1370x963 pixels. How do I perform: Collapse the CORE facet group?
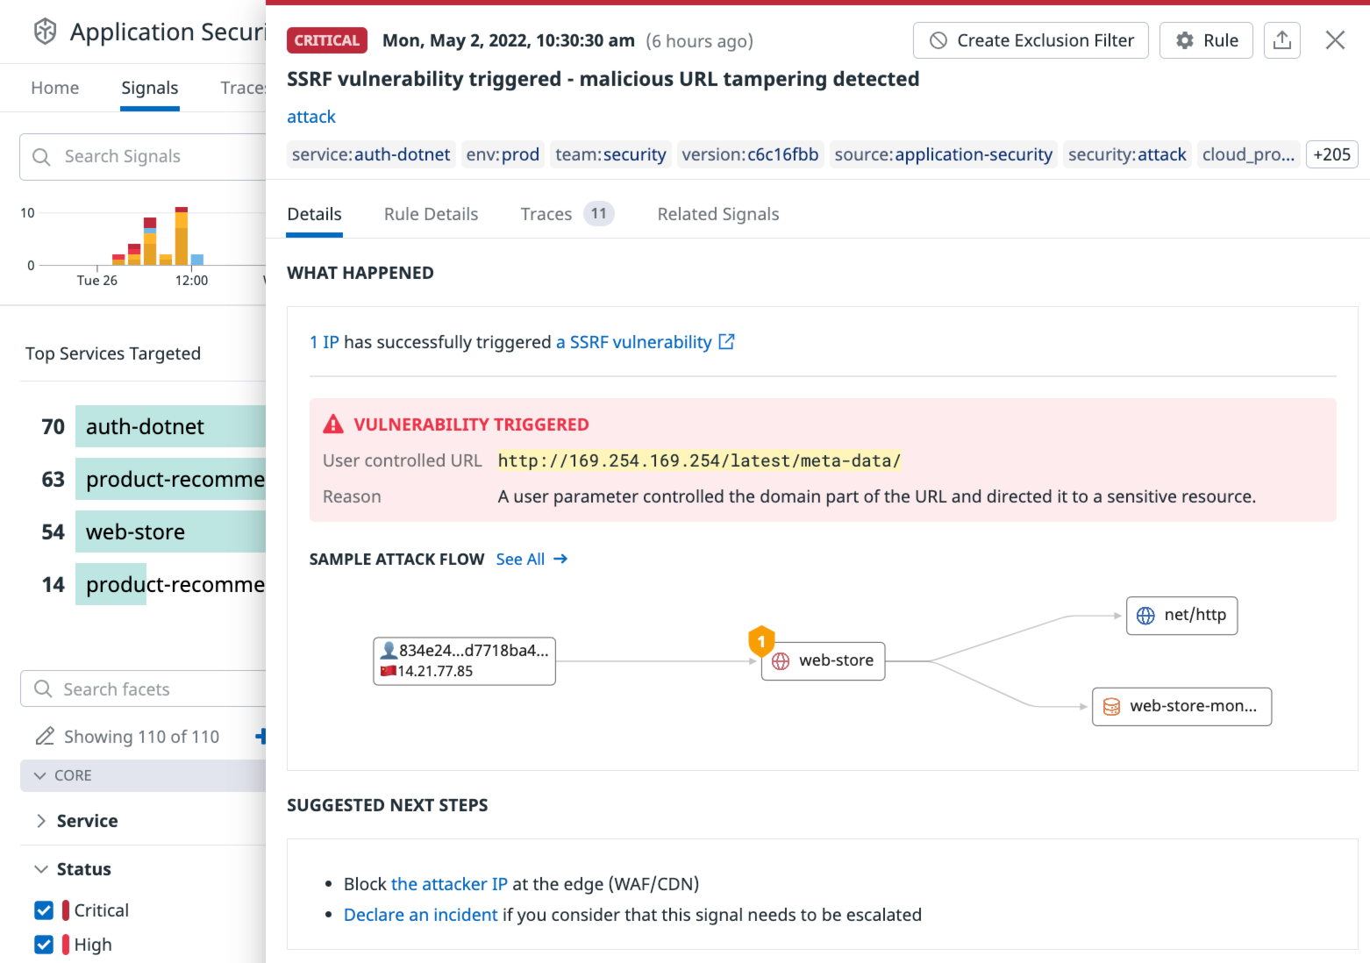[40, 775]
